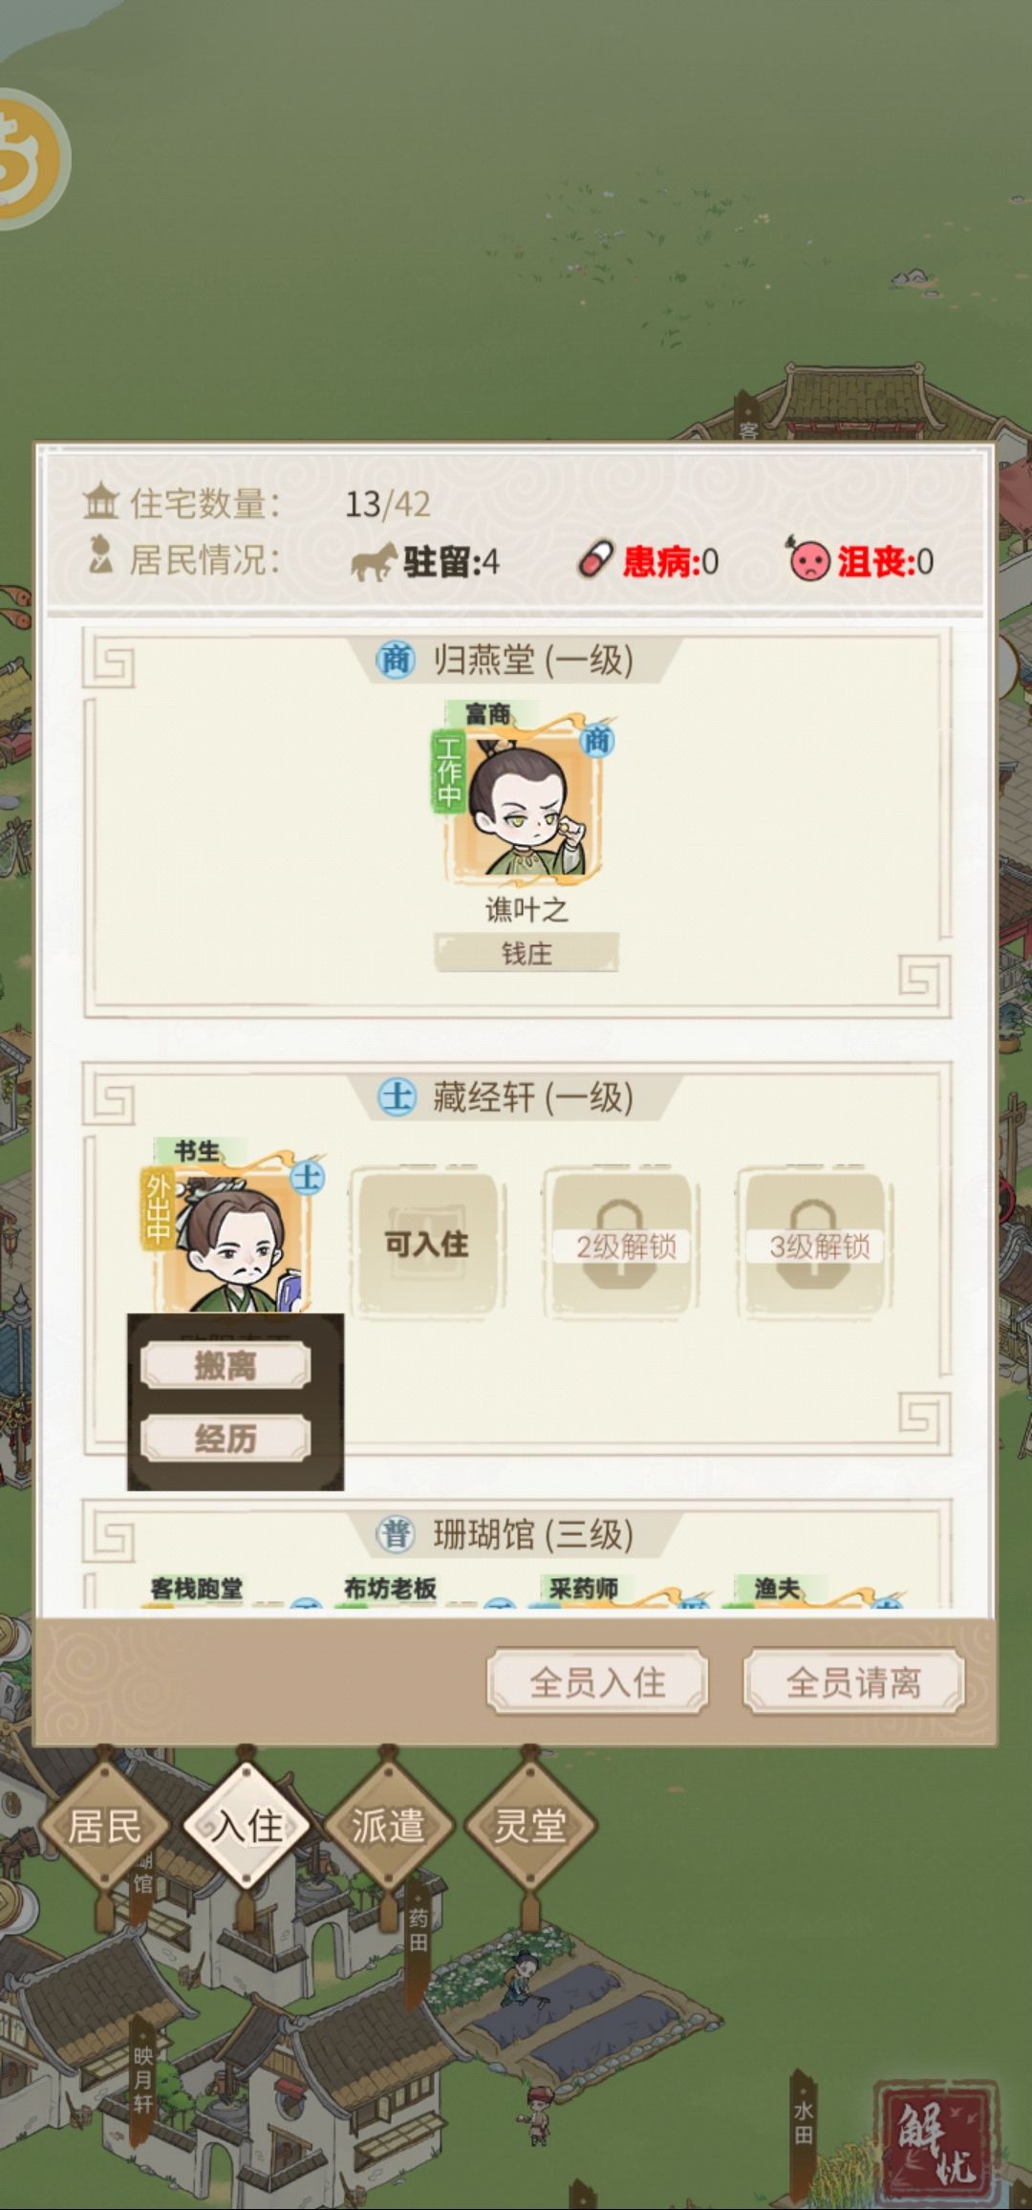Click the 全员入住 button
Viewport: 1032px width, 2210px height.
point(598,1681)
